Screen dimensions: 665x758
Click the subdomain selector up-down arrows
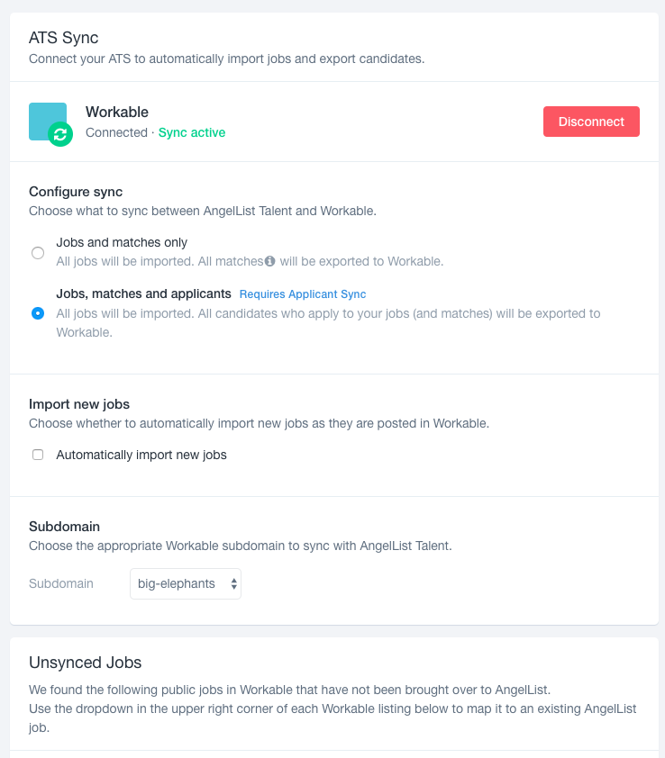click(233, 583)
